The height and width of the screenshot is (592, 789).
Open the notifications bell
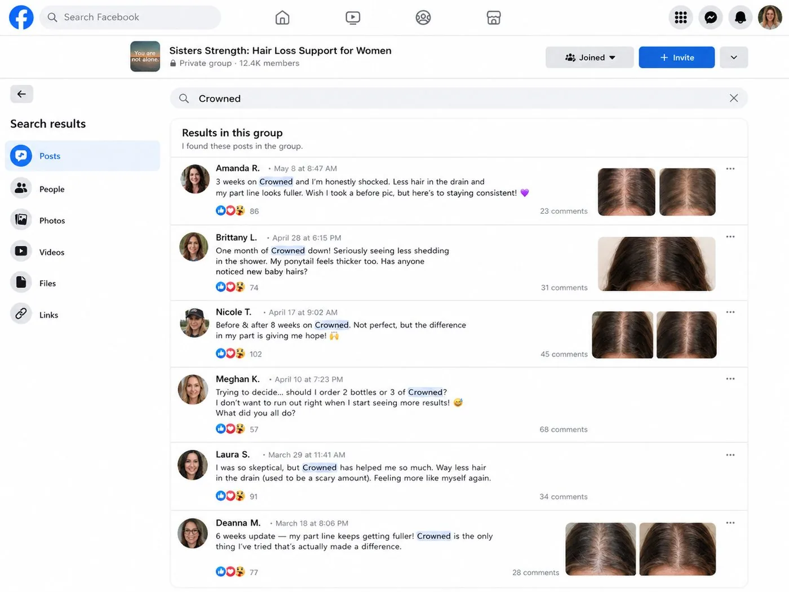tap(741, 17)
